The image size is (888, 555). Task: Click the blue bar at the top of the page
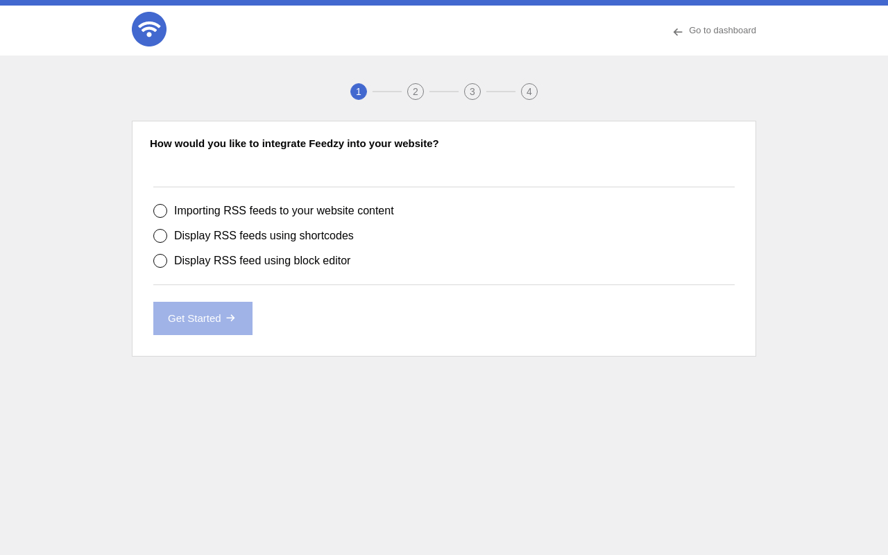point(444,3)
